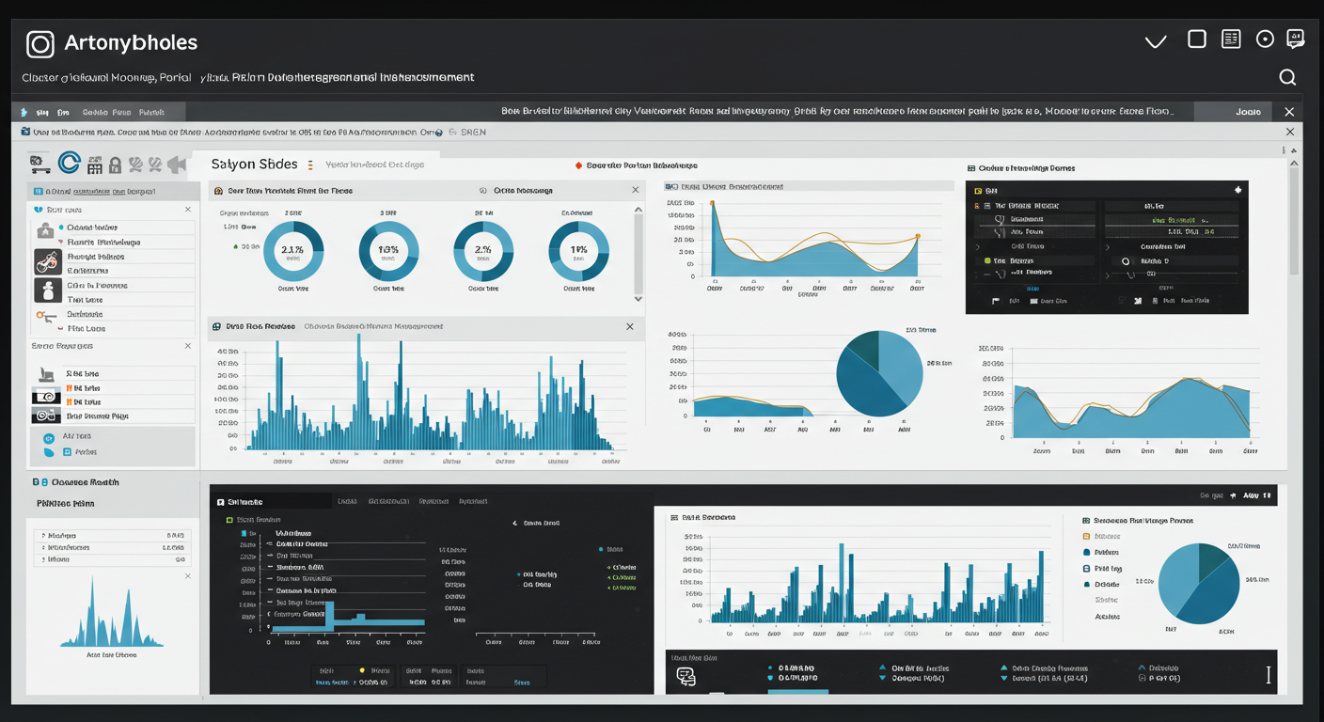Select the white circle radio in dark panel
1324x722 pixels.
1125,260
